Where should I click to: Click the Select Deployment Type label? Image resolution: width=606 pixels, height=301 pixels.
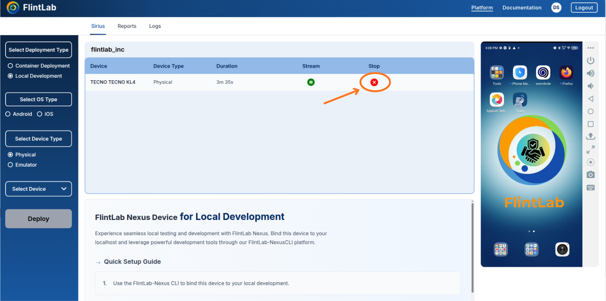tap(39, 50)
